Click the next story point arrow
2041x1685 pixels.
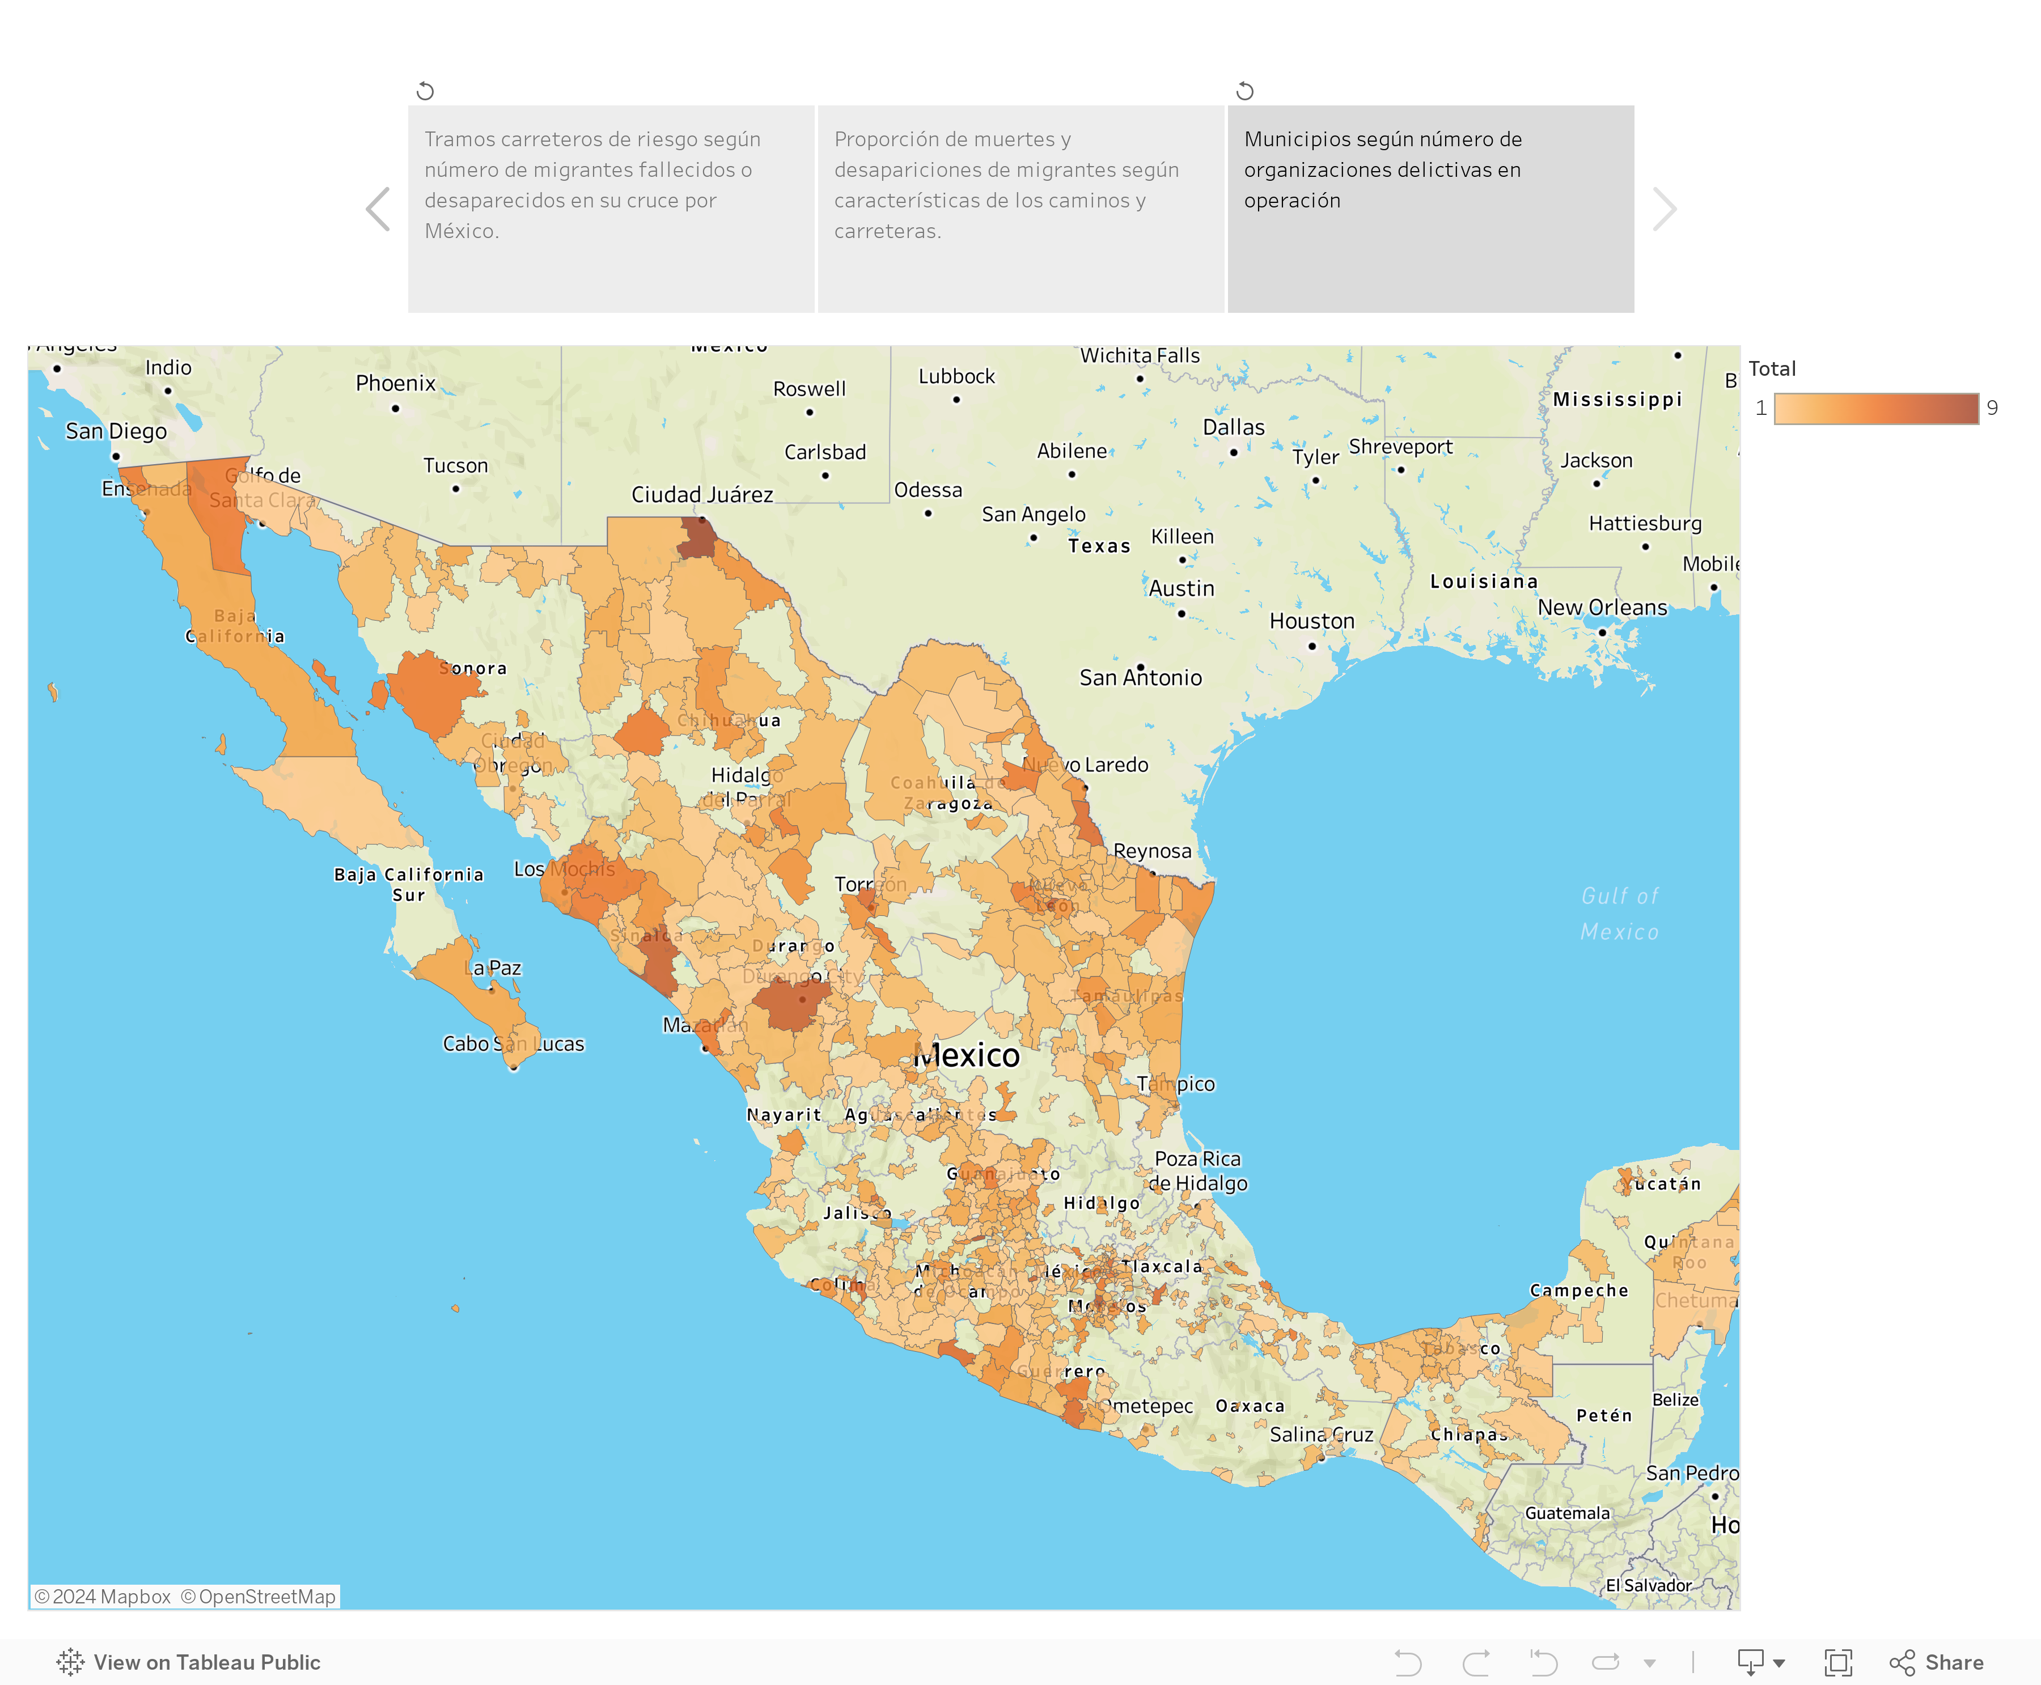(x=1664, y=209)
